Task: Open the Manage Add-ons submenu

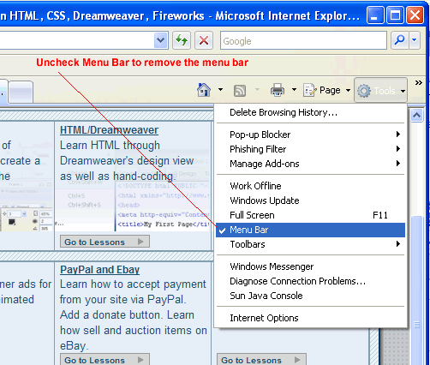Action: (311, 164)
